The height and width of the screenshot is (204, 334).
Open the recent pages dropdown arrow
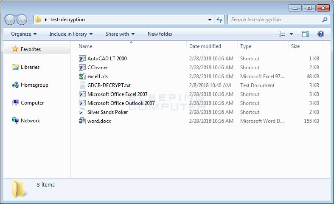[x=30, y=20]
